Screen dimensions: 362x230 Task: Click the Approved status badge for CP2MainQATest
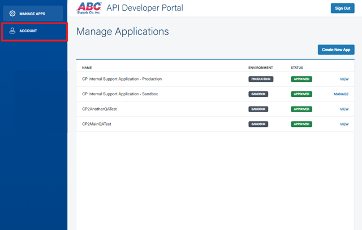(301, 124)
